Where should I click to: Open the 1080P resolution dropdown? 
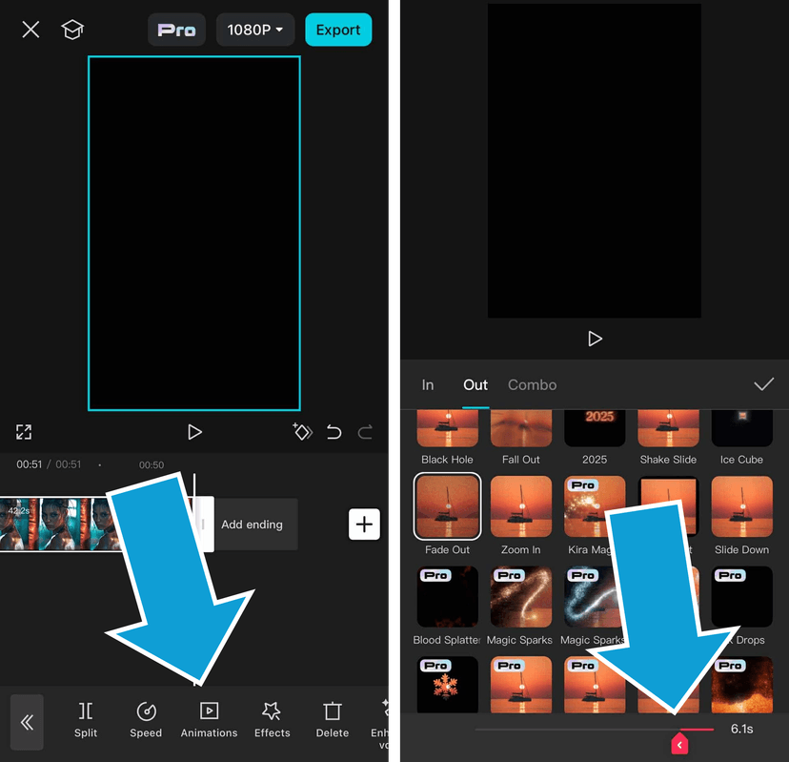point(254,29)
